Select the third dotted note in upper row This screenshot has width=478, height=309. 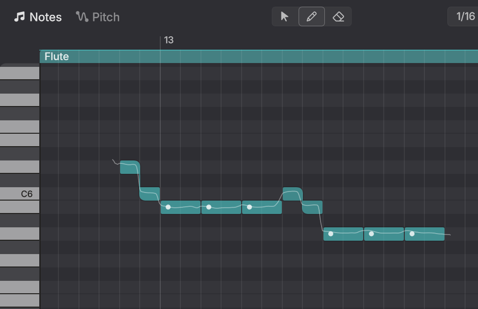coord(262,207)
